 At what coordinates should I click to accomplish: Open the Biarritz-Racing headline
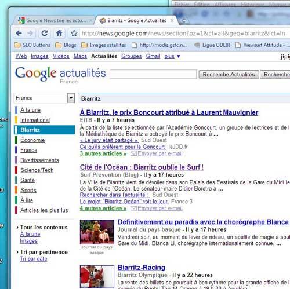coord(142,268)
